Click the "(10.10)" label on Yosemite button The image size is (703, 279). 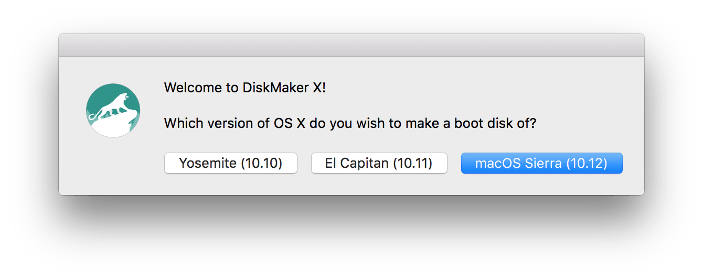[261, 163]
